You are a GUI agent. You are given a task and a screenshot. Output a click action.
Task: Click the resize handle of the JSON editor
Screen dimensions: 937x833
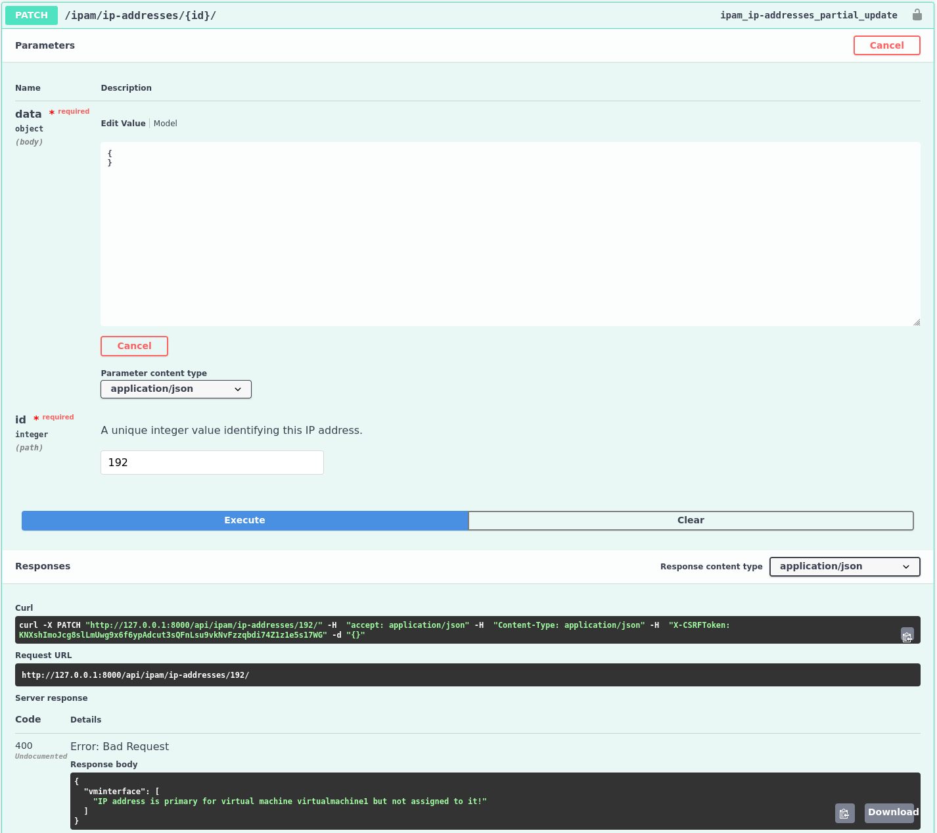(x=917, y=321)
